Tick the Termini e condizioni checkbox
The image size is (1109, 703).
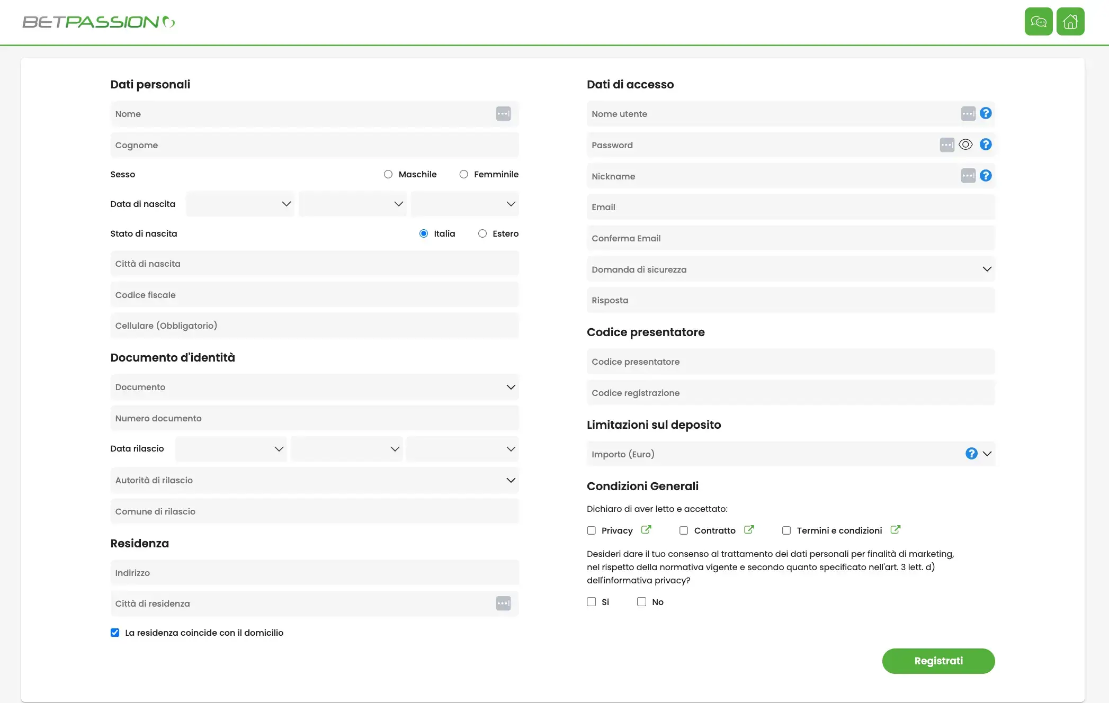click(786, 530)
